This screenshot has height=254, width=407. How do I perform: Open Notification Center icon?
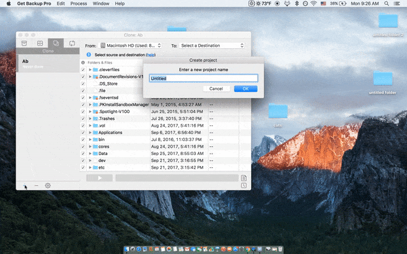(397, 3)
